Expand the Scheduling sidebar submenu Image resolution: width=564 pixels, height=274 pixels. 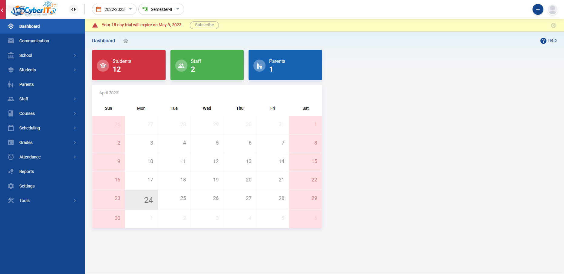[75, 128]
